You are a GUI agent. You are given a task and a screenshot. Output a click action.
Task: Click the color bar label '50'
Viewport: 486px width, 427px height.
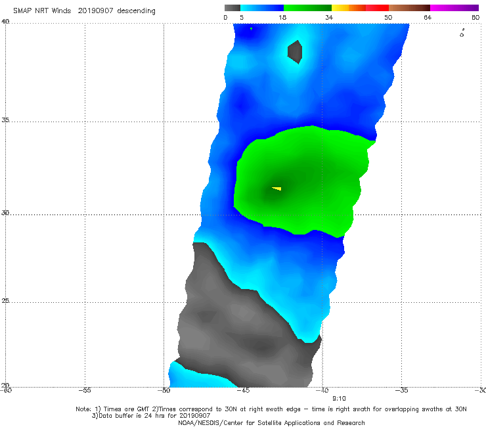click(x=388, y=18)
